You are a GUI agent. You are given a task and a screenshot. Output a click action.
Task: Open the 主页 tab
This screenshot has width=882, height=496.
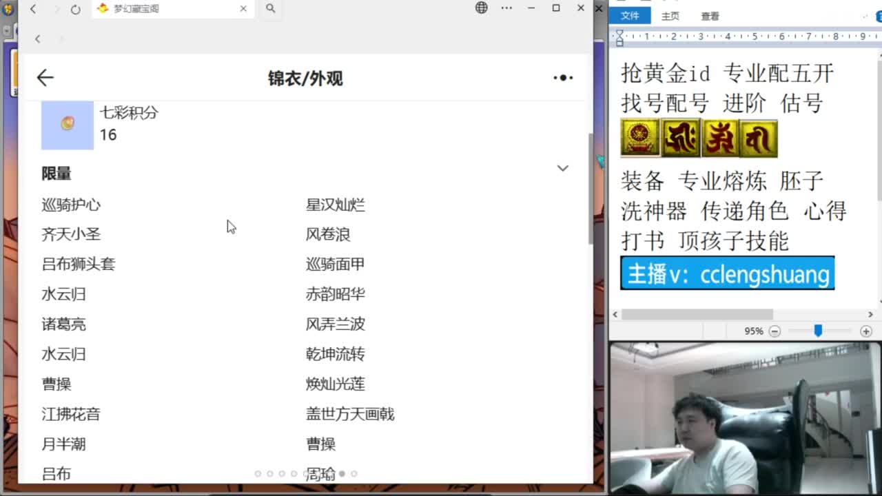670,16
